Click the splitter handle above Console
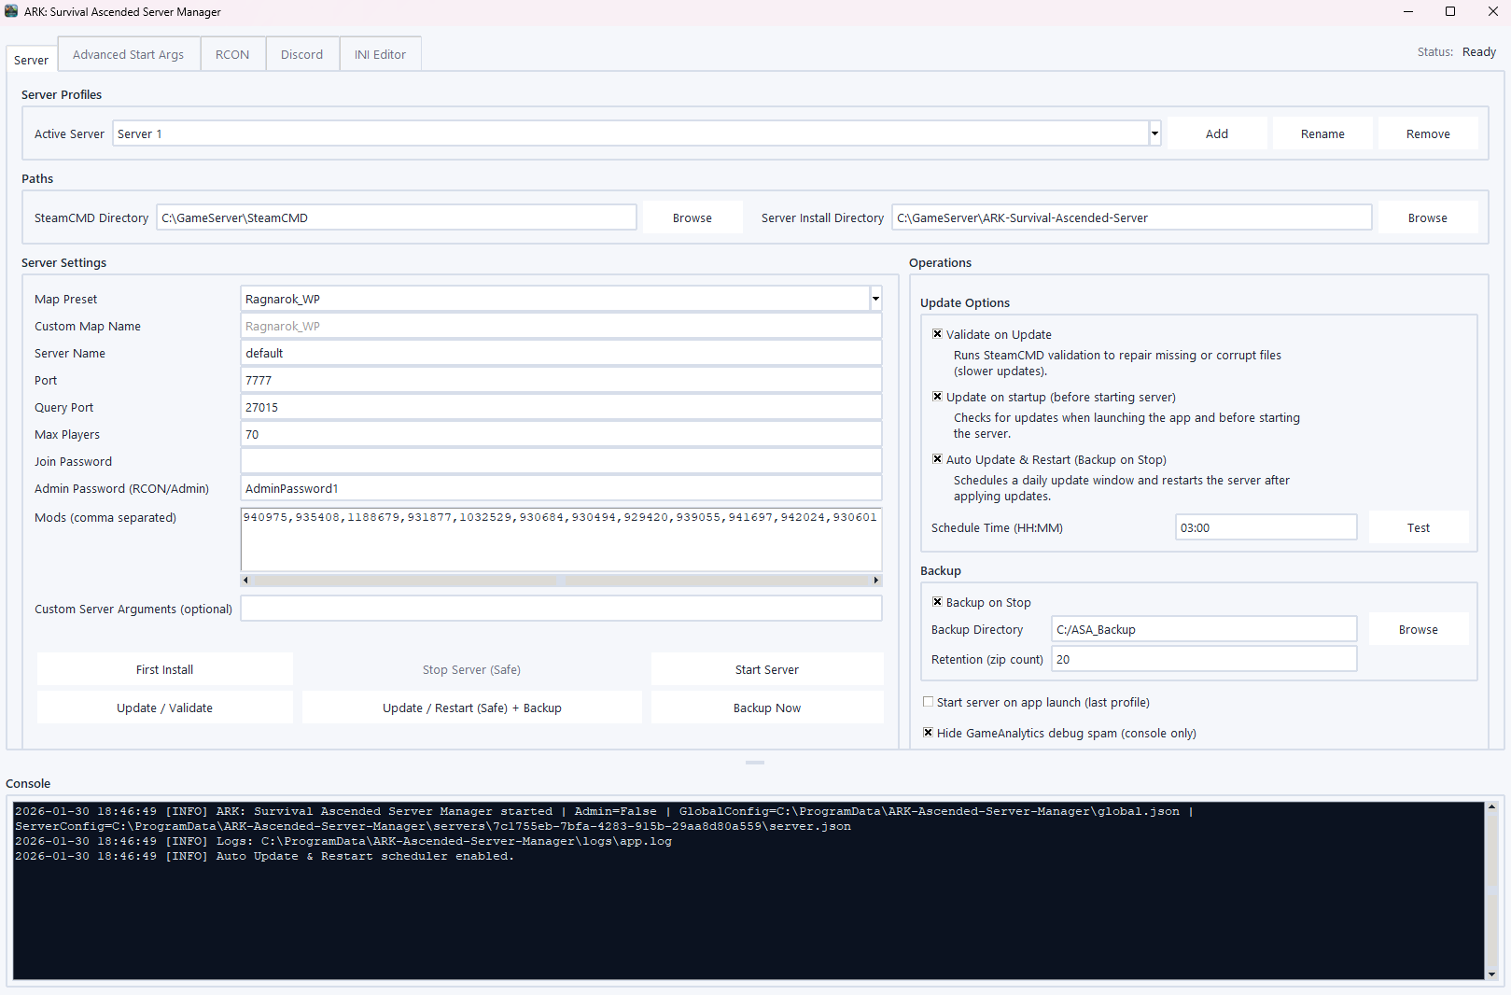1511x995 pixels. (755, 763)
